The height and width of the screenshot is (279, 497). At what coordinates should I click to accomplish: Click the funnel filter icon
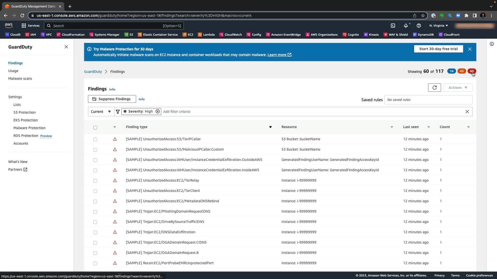(x=118, y=112)
